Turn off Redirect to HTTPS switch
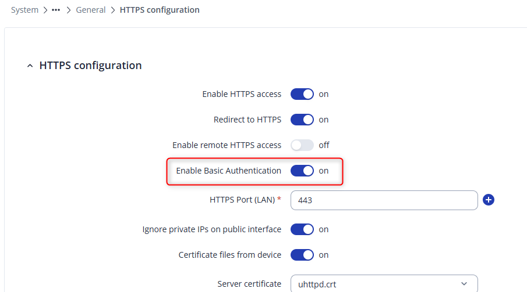 click(x=302, y=120)
